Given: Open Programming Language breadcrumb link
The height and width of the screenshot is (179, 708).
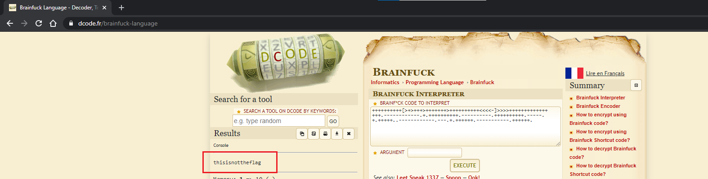Looking at the screenshot, I should pyautogui.click(x=435, y=82).
